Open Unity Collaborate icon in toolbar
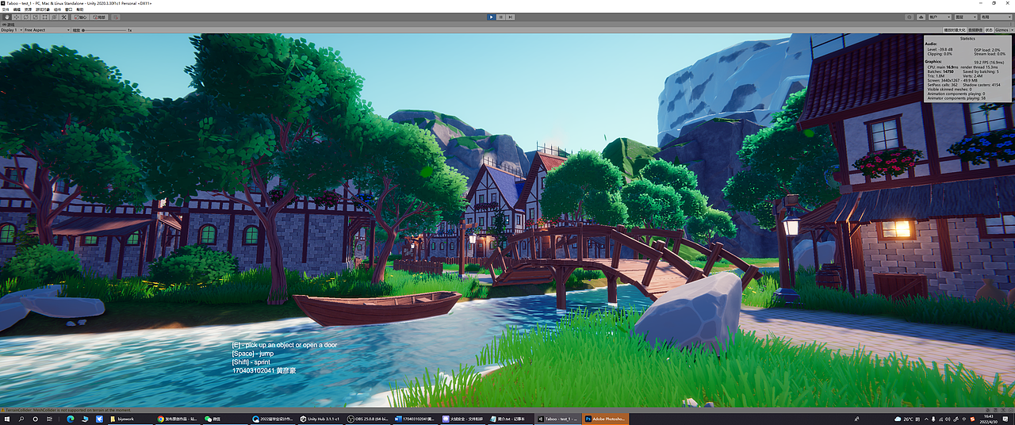Image resolution: width=1015 pixels, height=425 pixels. click(910, 17)
